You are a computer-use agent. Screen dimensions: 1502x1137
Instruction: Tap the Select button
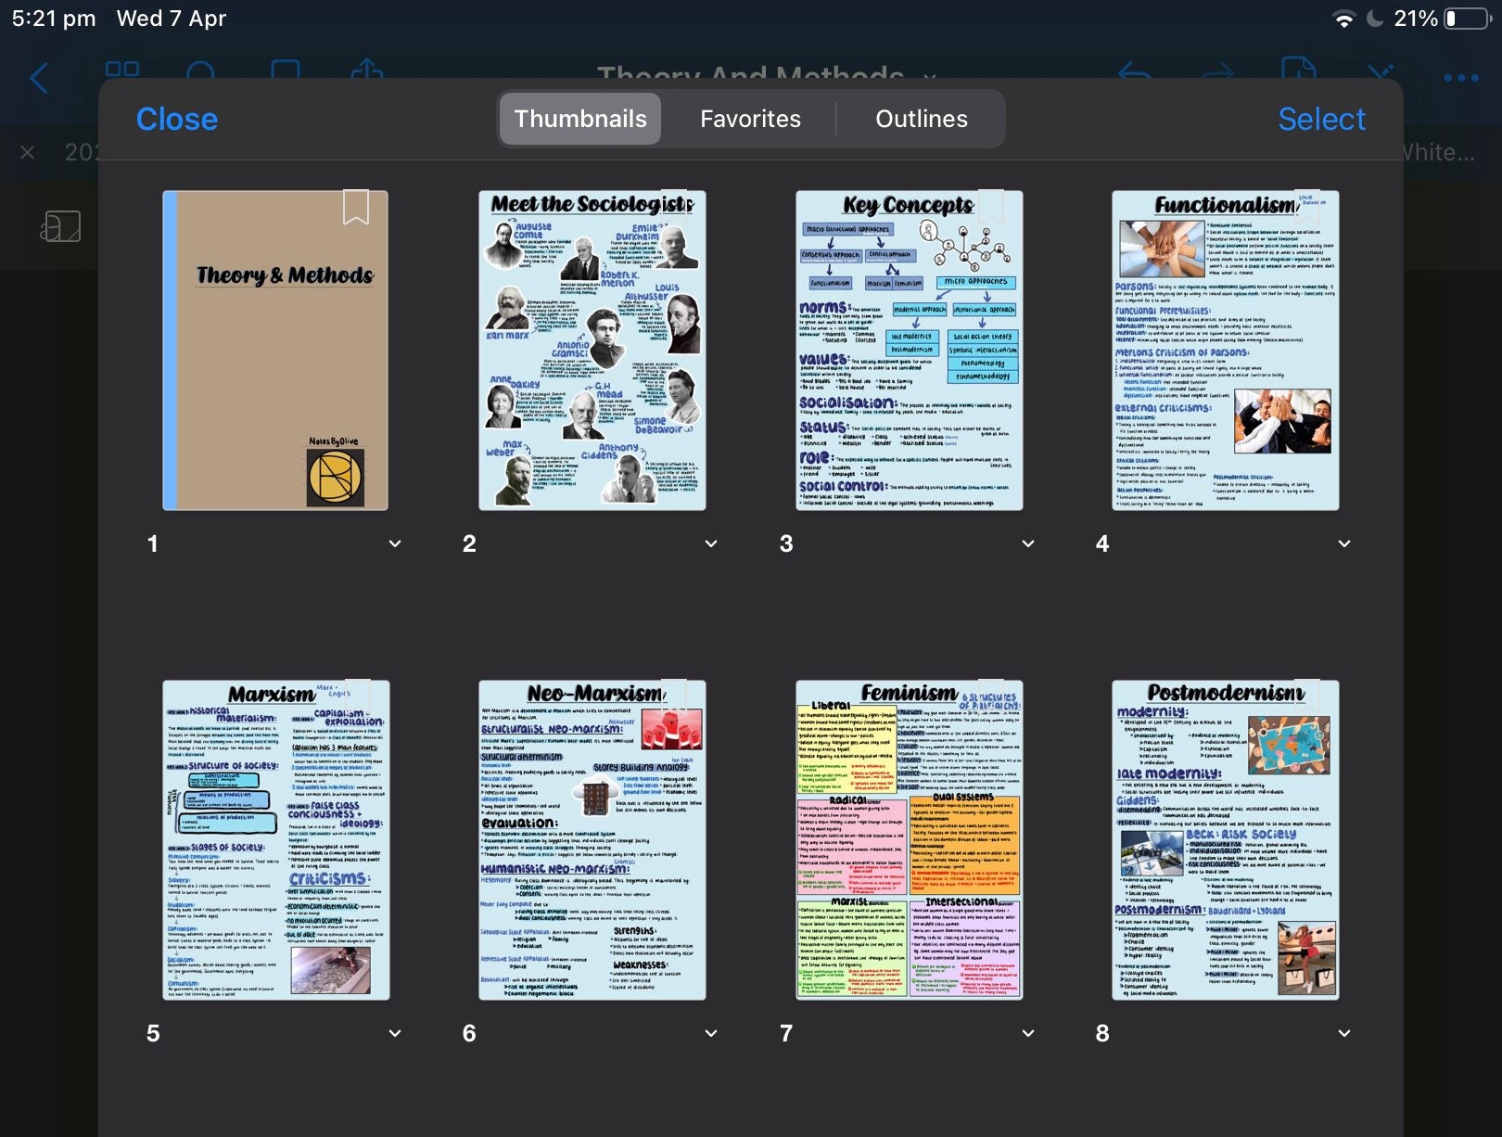[x=1321, y=119]
